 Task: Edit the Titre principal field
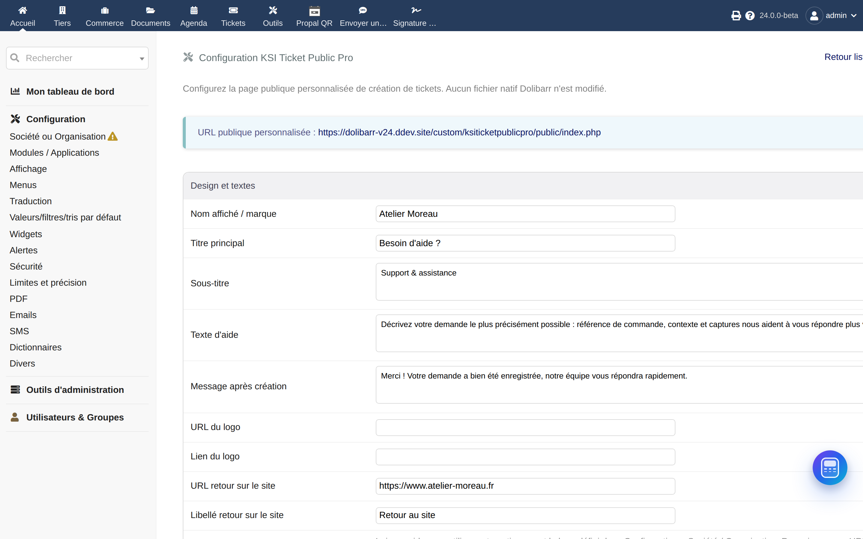click(x=525, y=243)
